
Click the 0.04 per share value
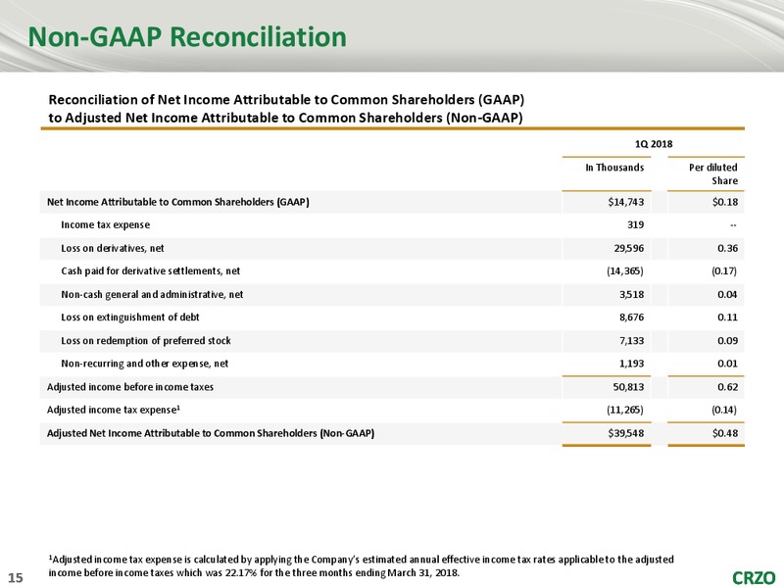727,295
